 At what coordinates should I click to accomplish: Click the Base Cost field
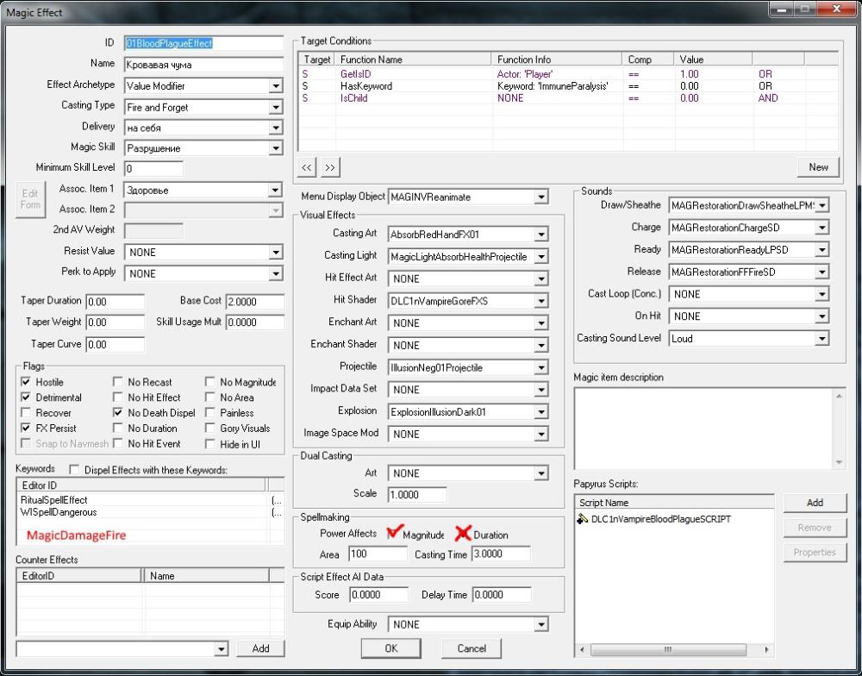[x=254, y=302]
